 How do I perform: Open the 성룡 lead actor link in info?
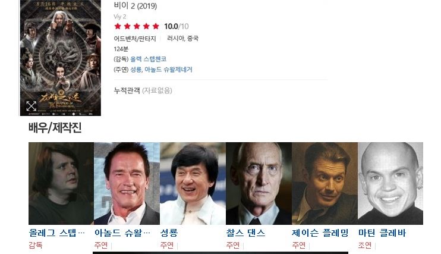[x=136, y=70]
